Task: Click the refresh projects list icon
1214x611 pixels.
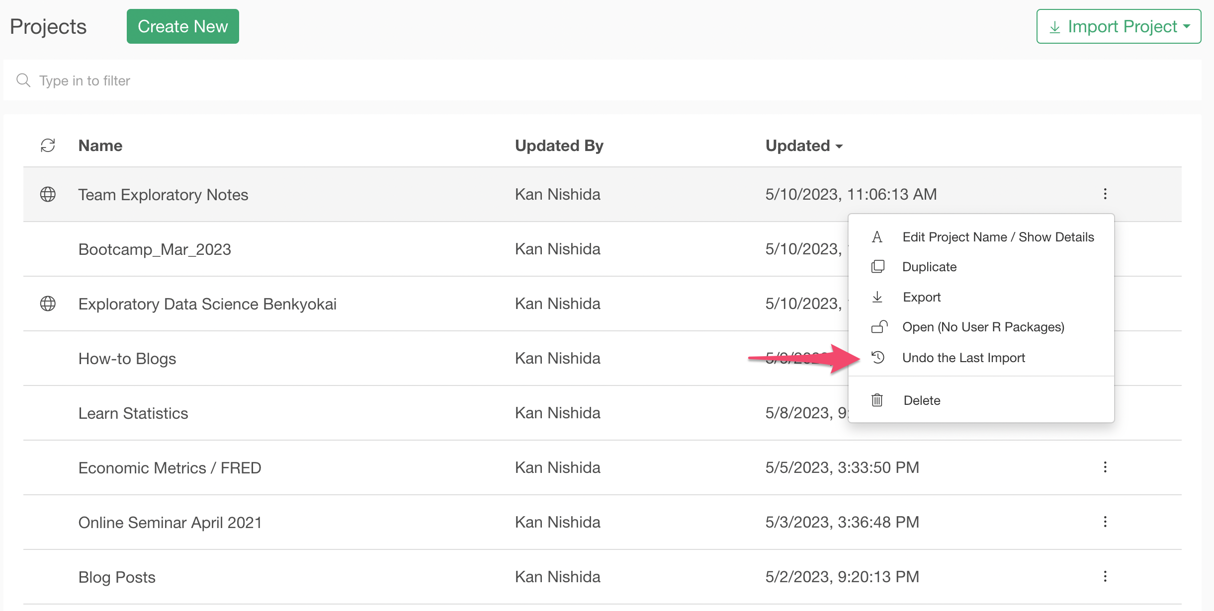Action: coord(48,146)
